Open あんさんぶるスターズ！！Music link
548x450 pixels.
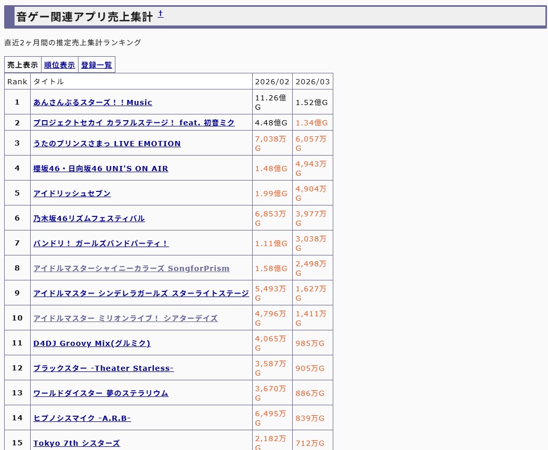[x=93, y=102]
